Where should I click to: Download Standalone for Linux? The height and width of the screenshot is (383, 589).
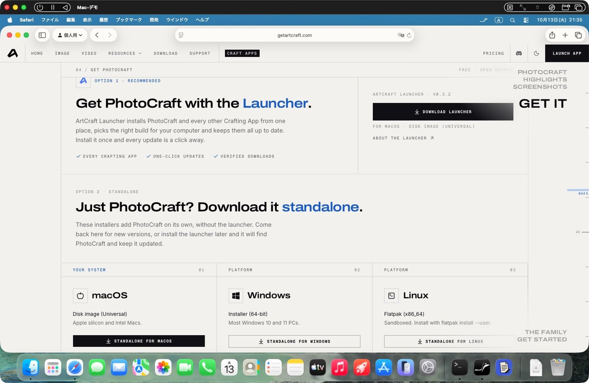click(450, 341)
